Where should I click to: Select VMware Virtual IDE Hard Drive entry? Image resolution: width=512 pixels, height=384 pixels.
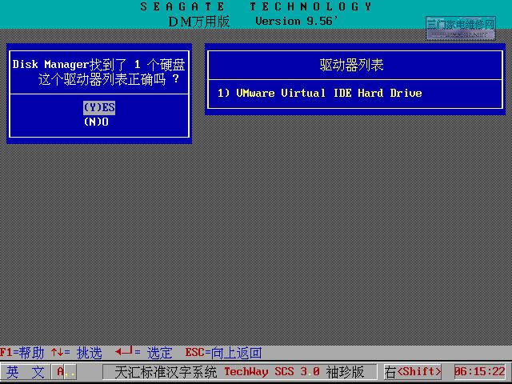(x=319, y=94)
